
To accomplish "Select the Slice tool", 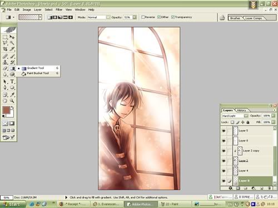I will (x=12, y=49).
